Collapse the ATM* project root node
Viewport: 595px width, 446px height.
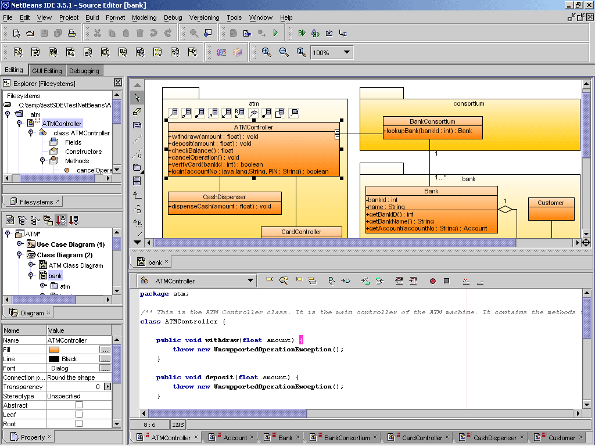8,233
